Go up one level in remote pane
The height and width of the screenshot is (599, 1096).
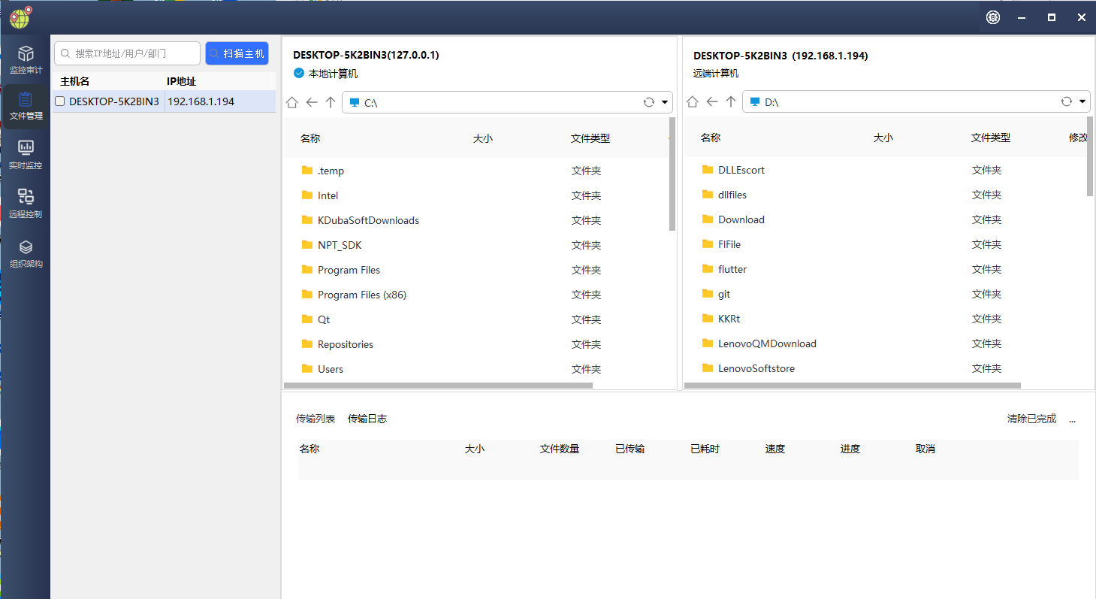[x=731, y=101]
